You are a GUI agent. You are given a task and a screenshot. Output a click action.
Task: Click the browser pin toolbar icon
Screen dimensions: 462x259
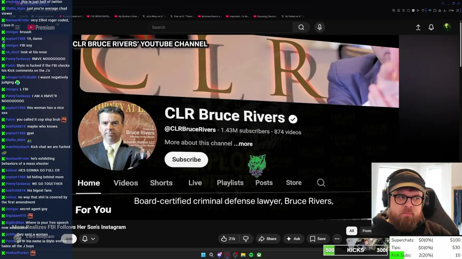[404, 10]
